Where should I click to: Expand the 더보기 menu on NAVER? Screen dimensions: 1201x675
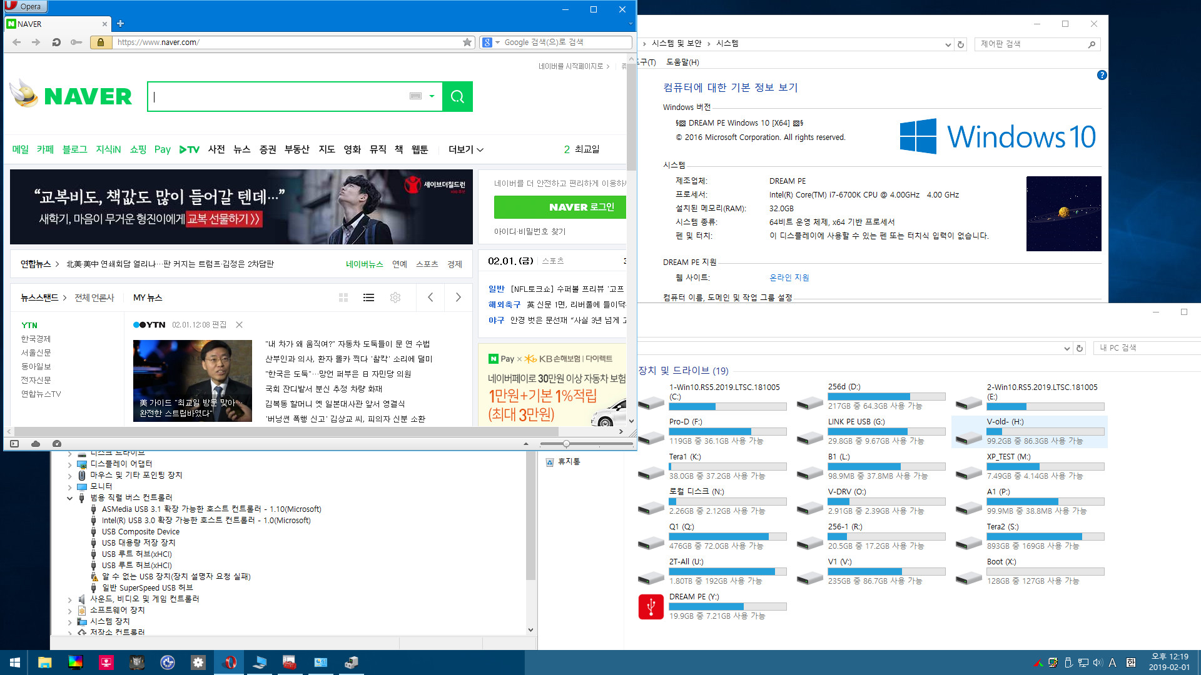(465, 149)
